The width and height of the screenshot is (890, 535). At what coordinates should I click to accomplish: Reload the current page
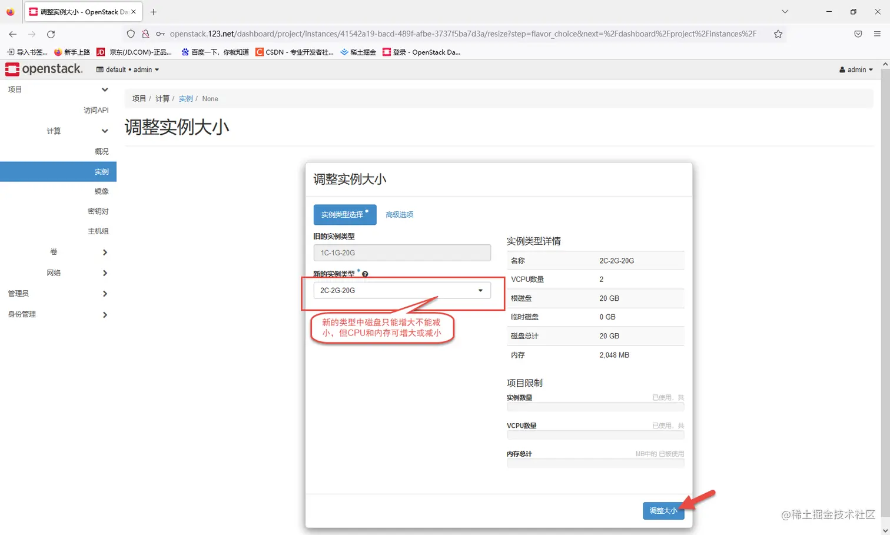pos(51,34)
